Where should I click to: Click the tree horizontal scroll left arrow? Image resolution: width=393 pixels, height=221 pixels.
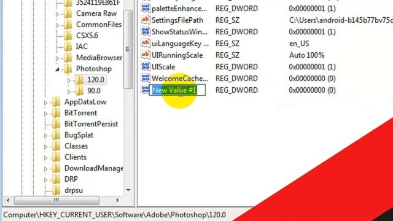click(8, 200)
